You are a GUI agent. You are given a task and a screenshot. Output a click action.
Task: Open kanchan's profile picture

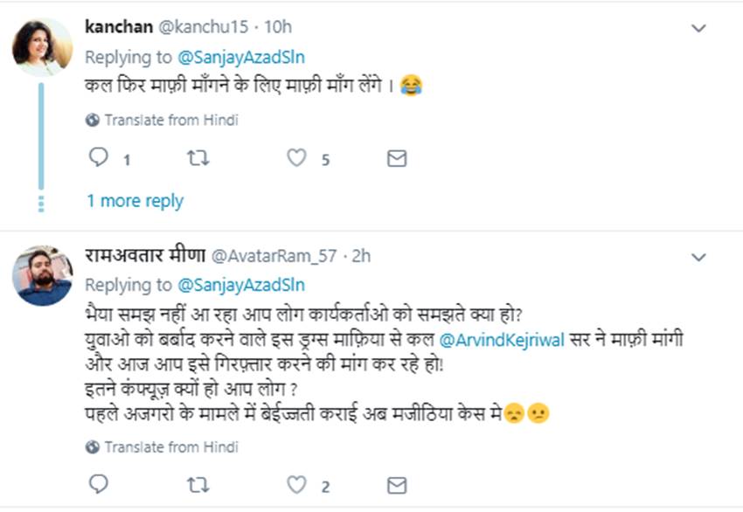coord(42,47)
